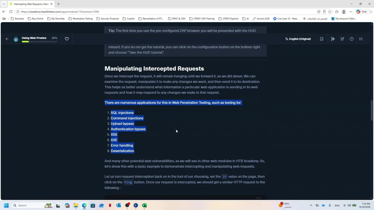The height and width of the screenshot is (210, 374).
Task: Go back with the module back arrow
Action: point(7,39)
